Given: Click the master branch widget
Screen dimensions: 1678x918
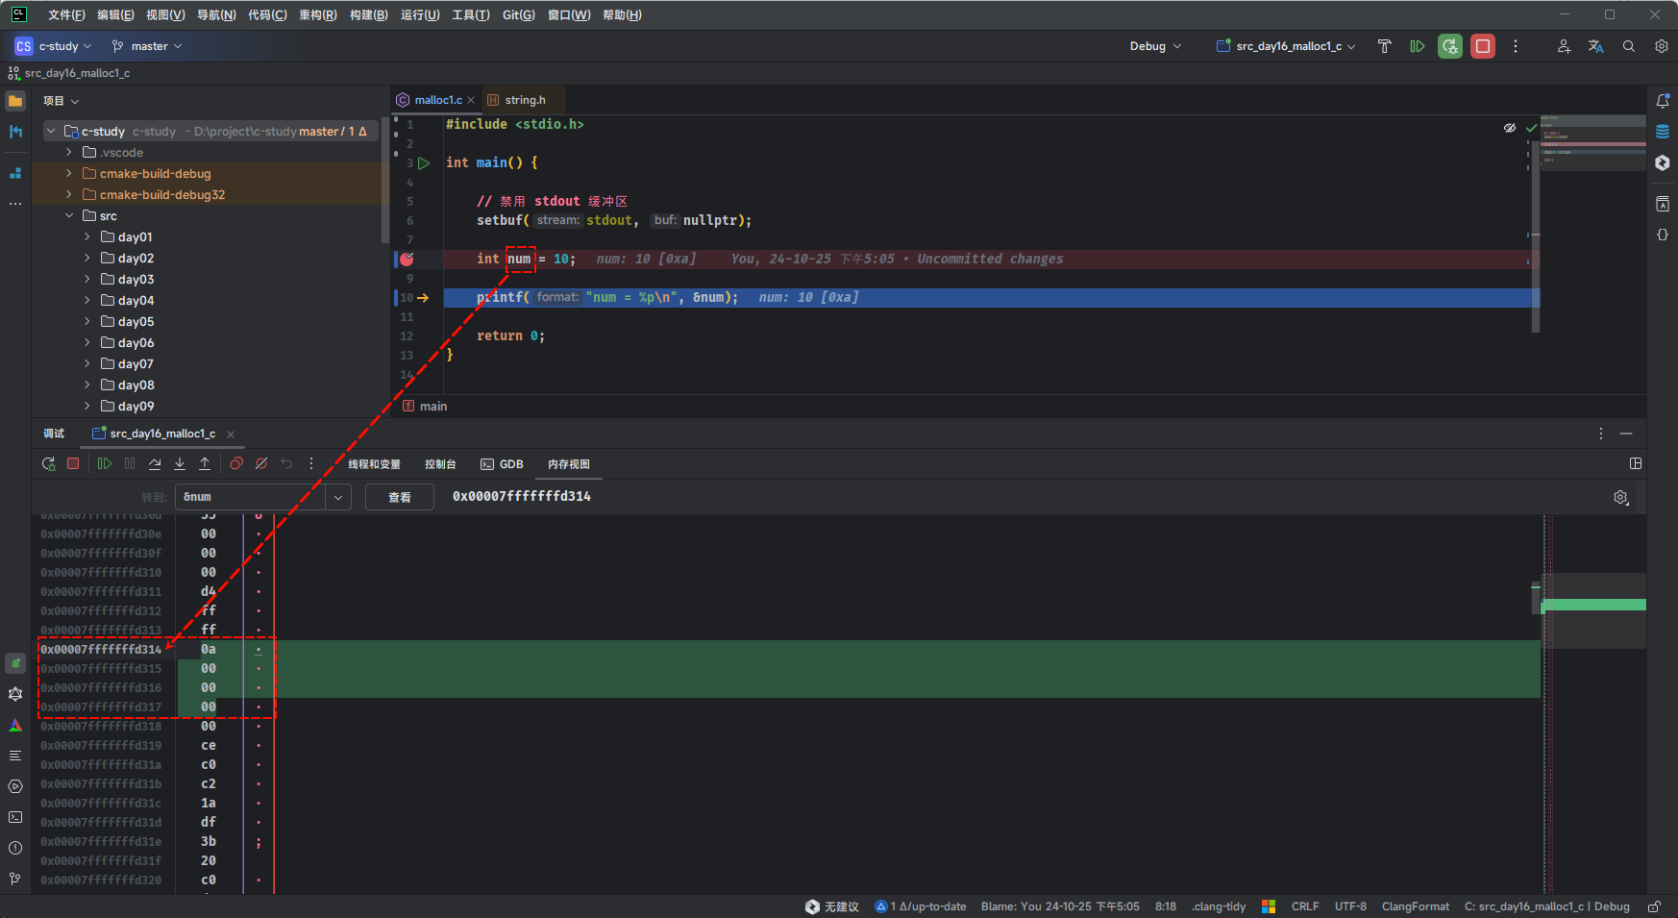Looking at the screenshot, I should pos(147,46).
